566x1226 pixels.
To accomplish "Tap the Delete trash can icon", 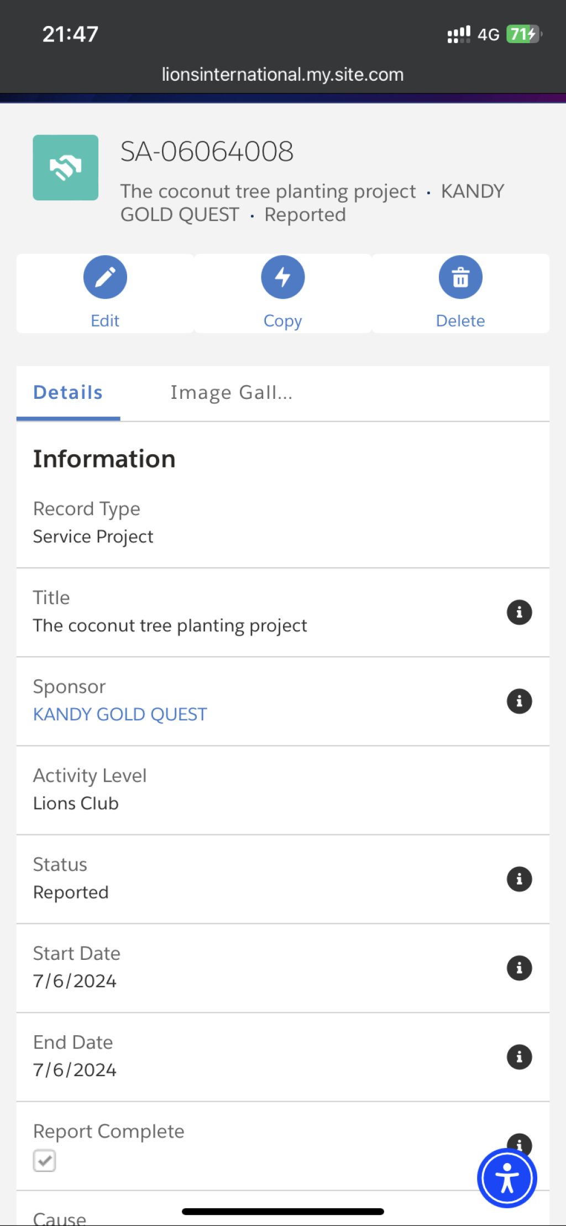I will (460, 277).
